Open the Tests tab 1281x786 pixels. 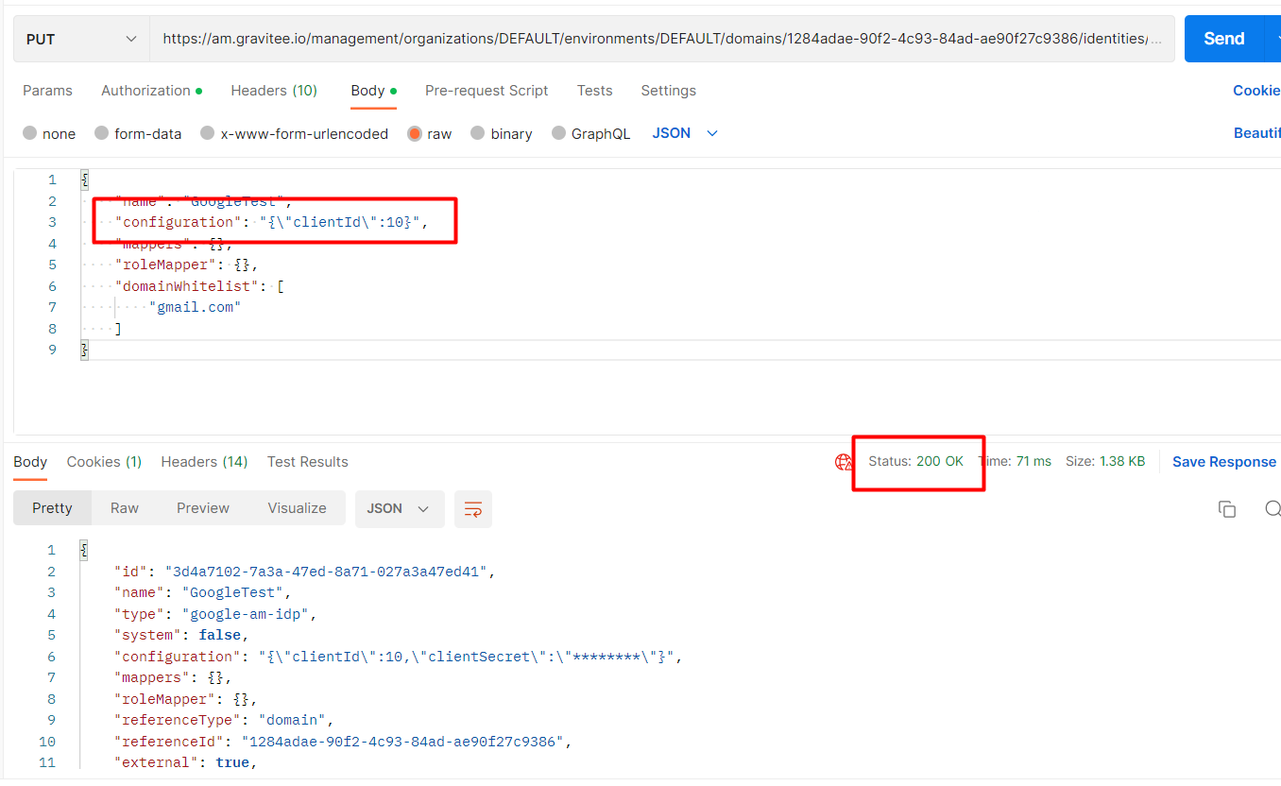pyautogui.click(x=594, y=90)
